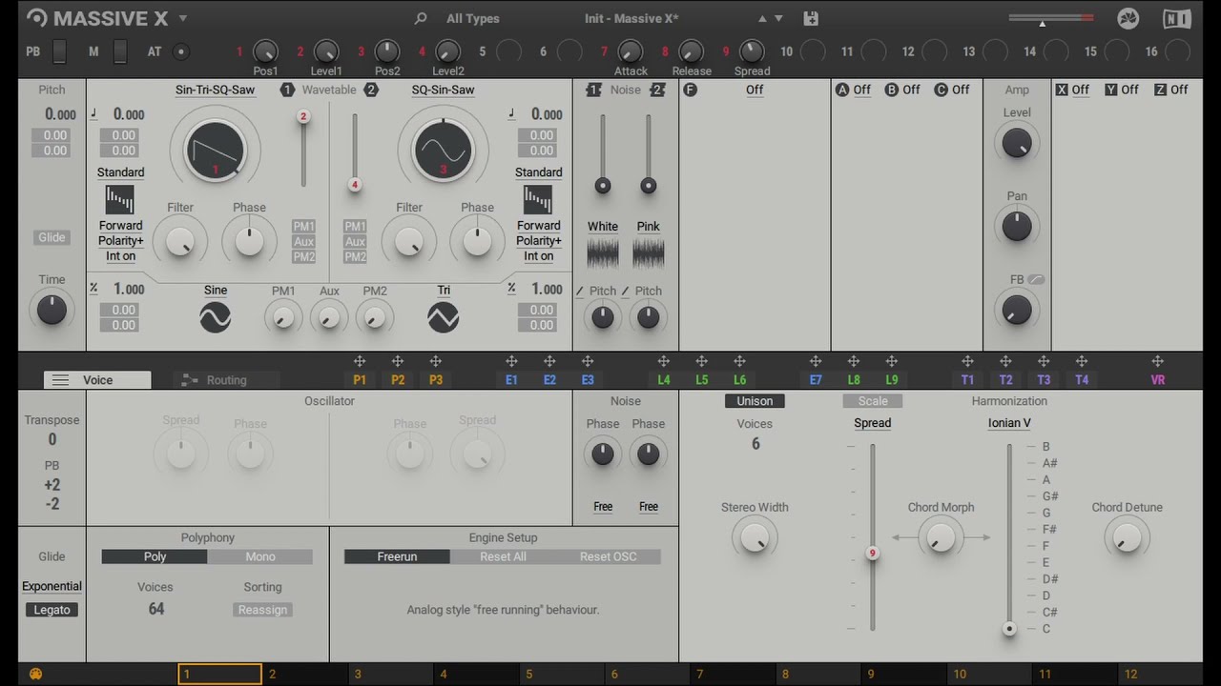This screenshot has width=1221, height=686.
Task: Click the drag handle above P1
Action: coord(360,361)
